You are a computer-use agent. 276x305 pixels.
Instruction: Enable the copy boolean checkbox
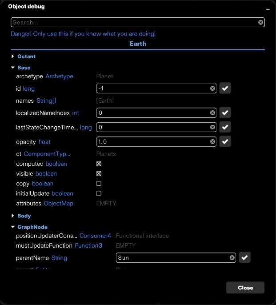[x=99, y=184]
